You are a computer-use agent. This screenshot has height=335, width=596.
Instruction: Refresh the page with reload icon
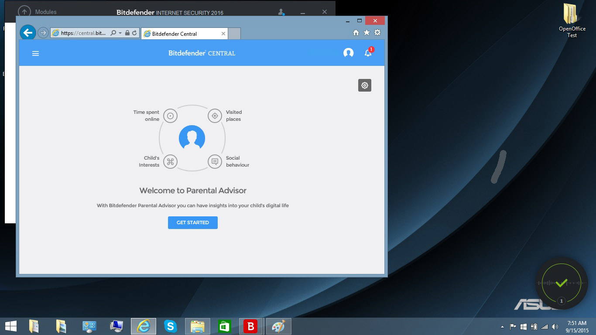pos(134,33)
